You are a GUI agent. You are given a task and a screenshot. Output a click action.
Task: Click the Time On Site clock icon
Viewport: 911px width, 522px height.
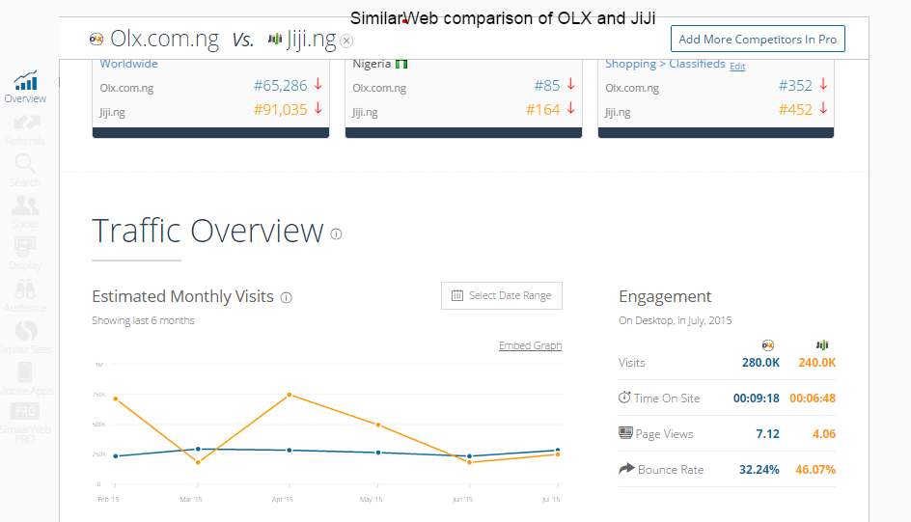point(624,398)
